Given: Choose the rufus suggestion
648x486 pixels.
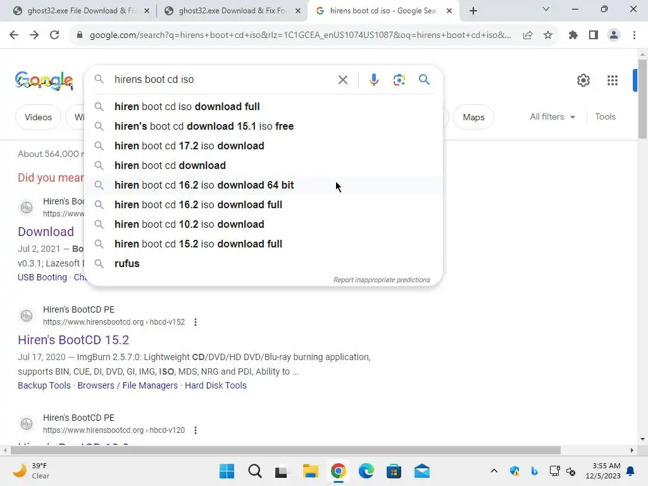Looking at the screenshot, I should point(263,264).
